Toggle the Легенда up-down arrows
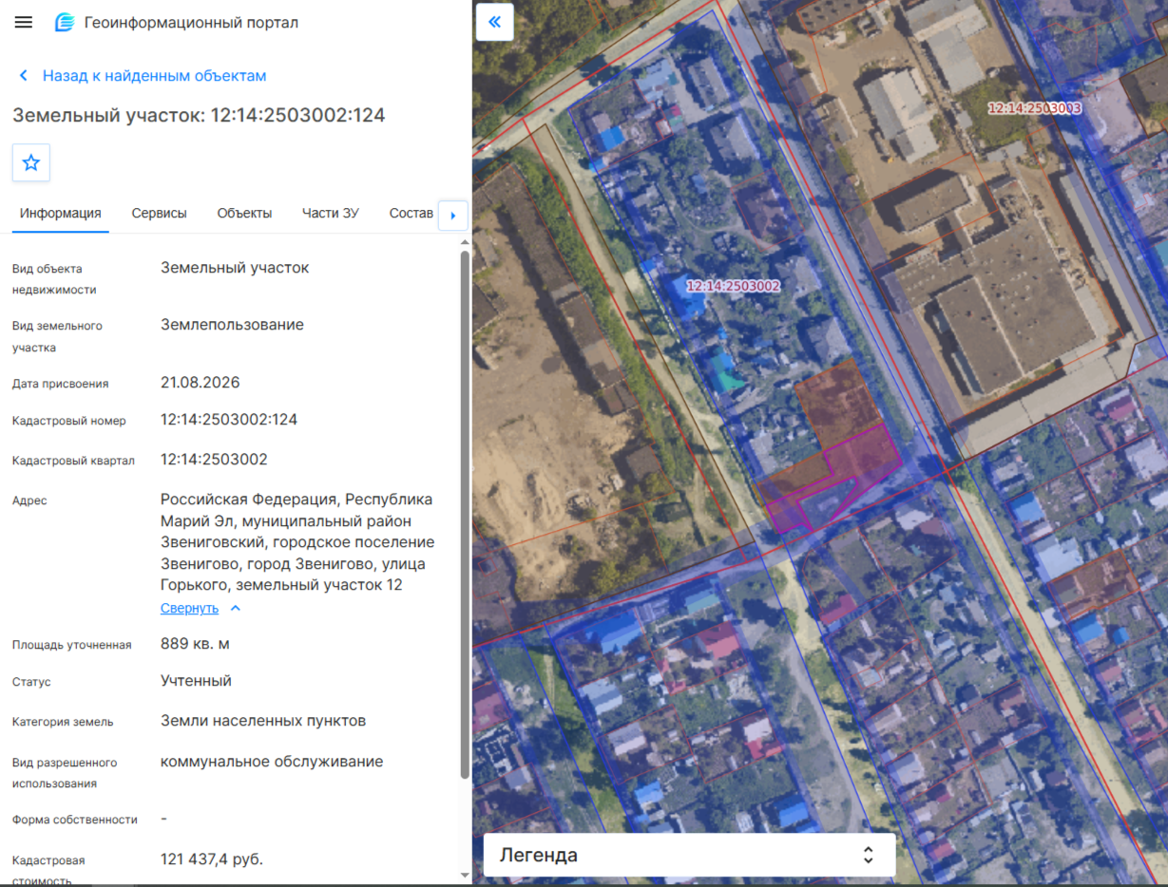The image size is (1168, 887). pos(868,855)
